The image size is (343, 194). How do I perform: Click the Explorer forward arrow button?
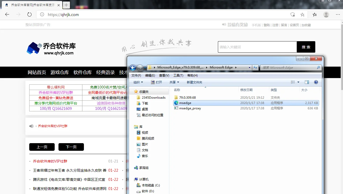click(140, 68)
